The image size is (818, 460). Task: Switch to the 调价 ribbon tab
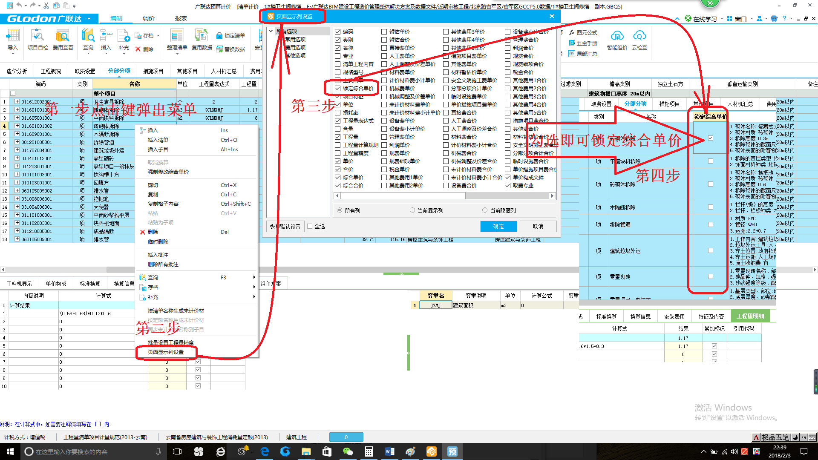(149, 18)
